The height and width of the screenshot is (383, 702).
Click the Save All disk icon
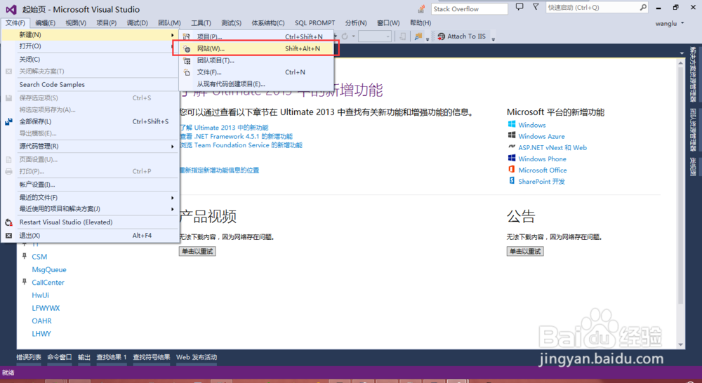(8, 121)
